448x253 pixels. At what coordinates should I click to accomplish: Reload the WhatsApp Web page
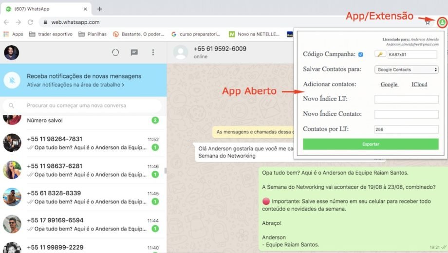pyautogui.click(x=30, y=22)
